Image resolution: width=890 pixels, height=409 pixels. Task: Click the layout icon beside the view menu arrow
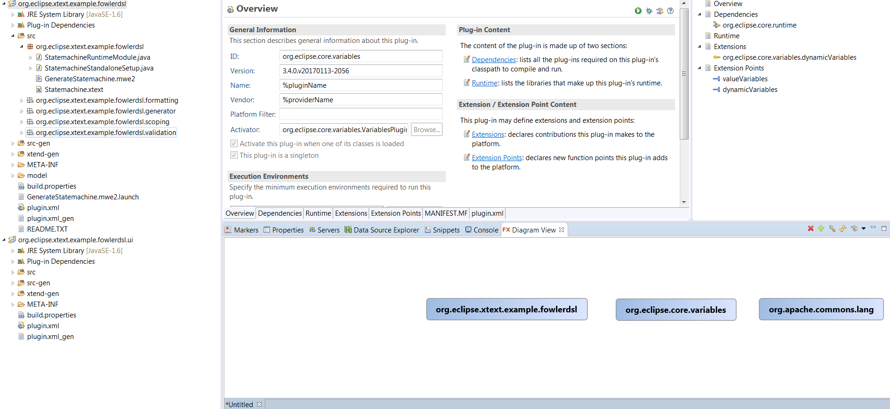(854, 228)
